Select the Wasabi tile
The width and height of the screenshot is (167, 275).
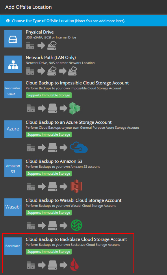13,207
